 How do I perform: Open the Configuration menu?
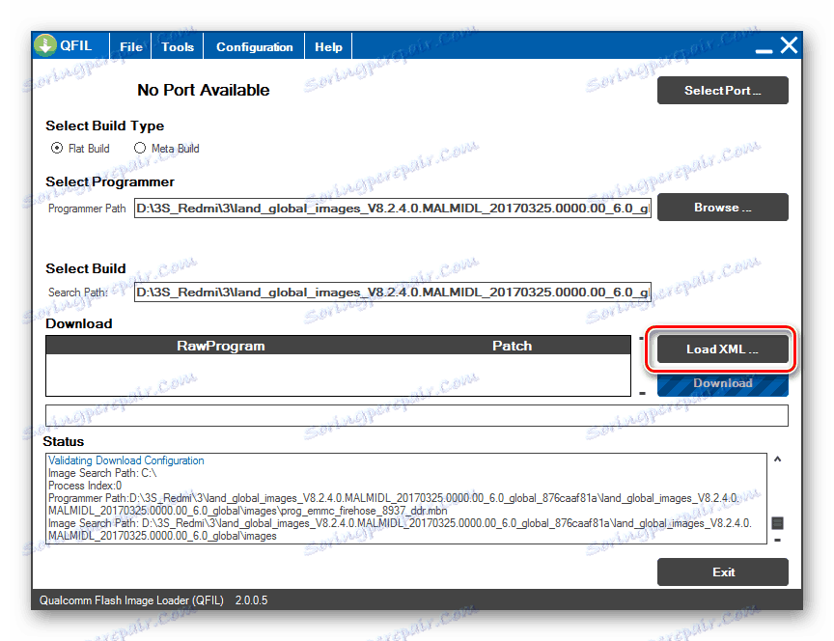tap(254, 46)
